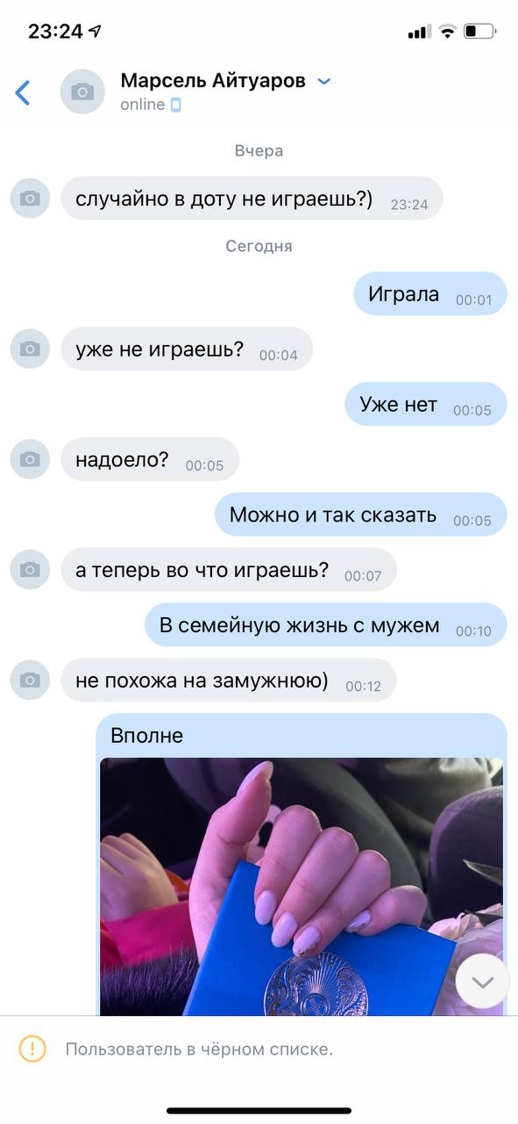Tap the mobile device online indicator icon
Viewport: 518px width, 1124px height.
tap(176, 104)
